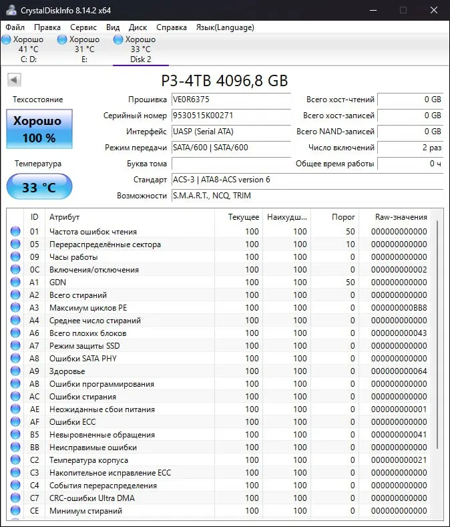Screen dimensions: 450x527
Task: Click the status orb for attribute BB
Action: coord(15,447)
